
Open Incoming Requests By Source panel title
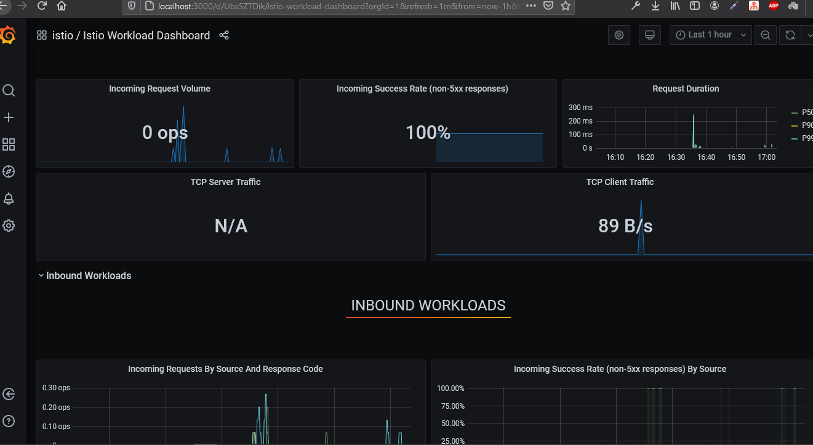225,369
